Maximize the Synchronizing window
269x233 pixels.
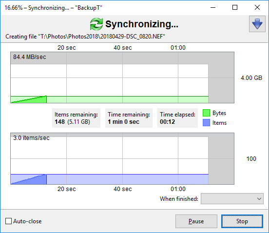click(235, 7)
